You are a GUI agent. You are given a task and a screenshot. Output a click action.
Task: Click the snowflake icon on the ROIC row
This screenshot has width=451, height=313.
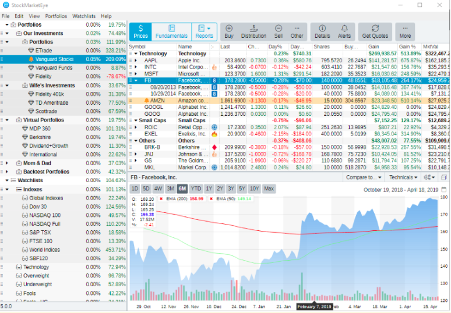click(214, 127)
